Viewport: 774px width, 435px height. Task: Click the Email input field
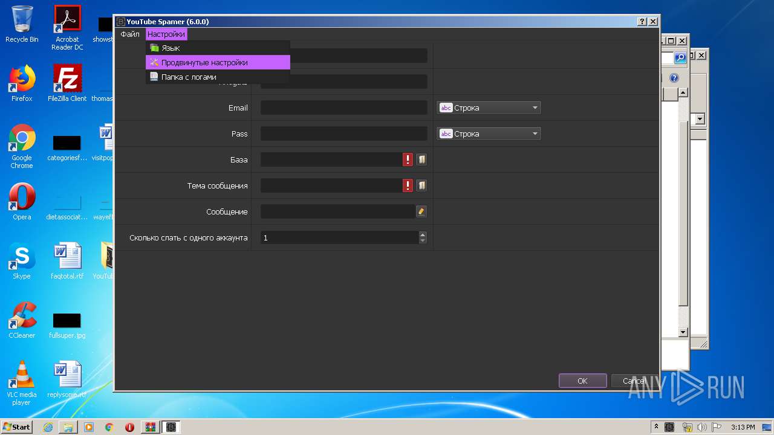344,108
